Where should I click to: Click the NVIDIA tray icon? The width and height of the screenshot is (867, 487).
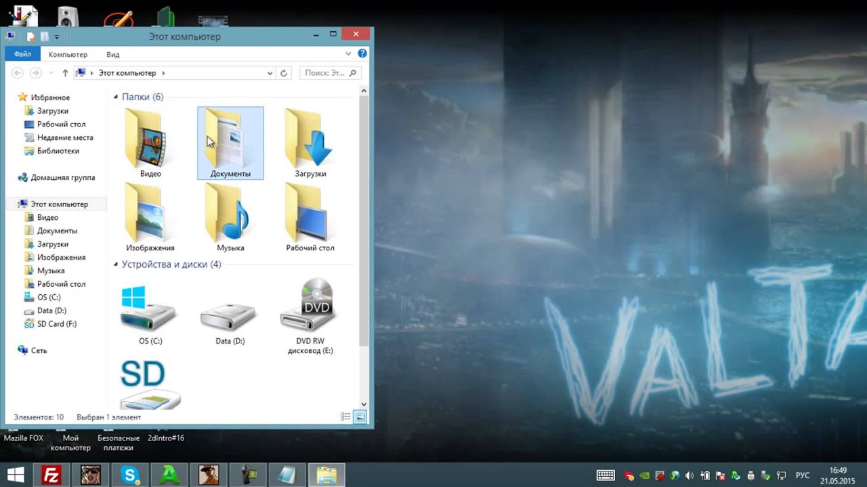click(x=645, y=476)
